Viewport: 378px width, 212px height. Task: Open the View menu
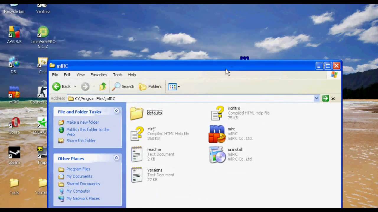tap(80, 75)
